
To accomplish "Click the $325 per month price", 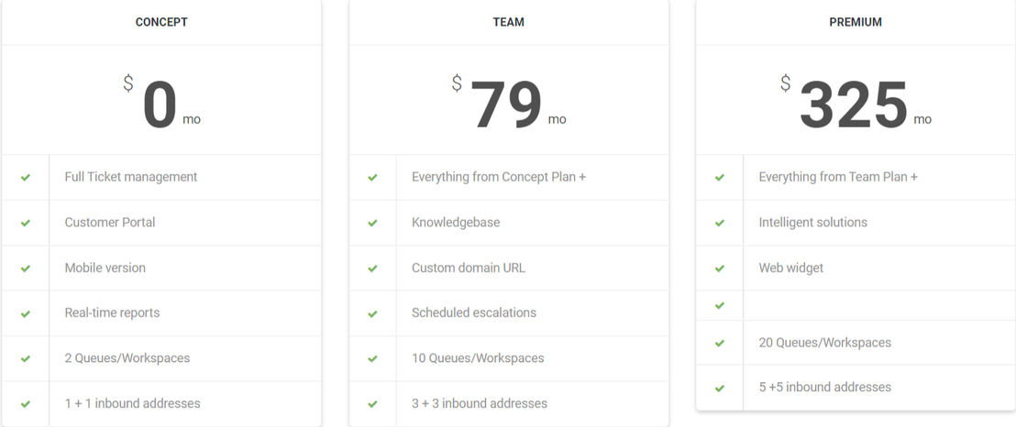I will click(x=856, y=104).
